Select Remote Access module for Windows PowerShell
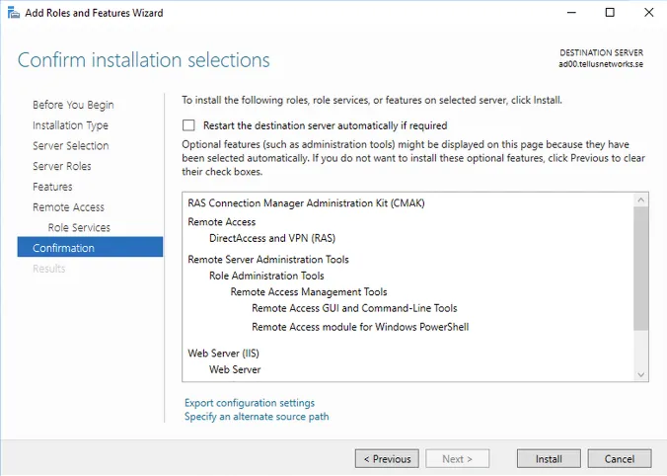Screen dimensions: 667x476 tap(360, 327)
